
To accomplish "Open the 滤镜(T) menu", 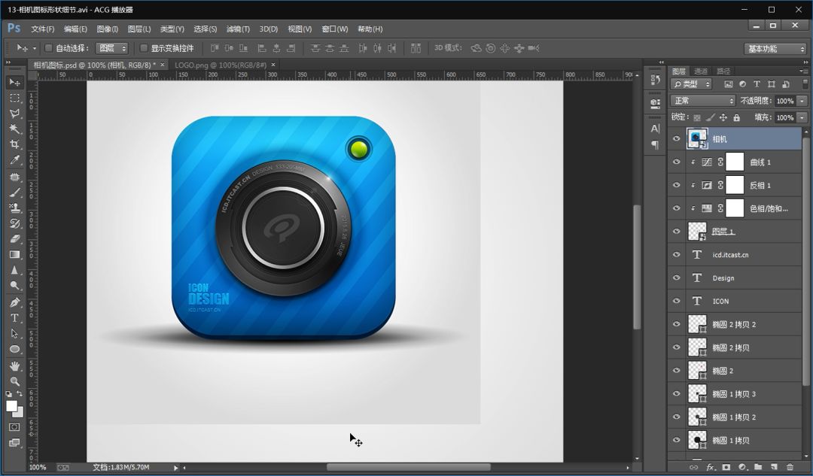I will click(x=237, y=29).
